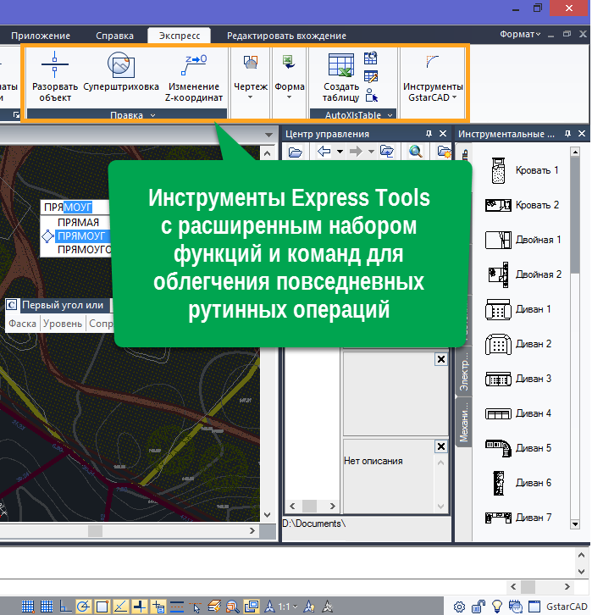Click the clean screen icon in status bar

tap(534, 607)
